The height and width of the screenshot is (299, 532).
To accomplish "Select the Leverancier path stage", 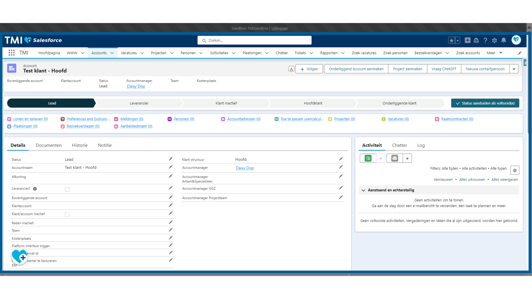I will pos(139,103).
